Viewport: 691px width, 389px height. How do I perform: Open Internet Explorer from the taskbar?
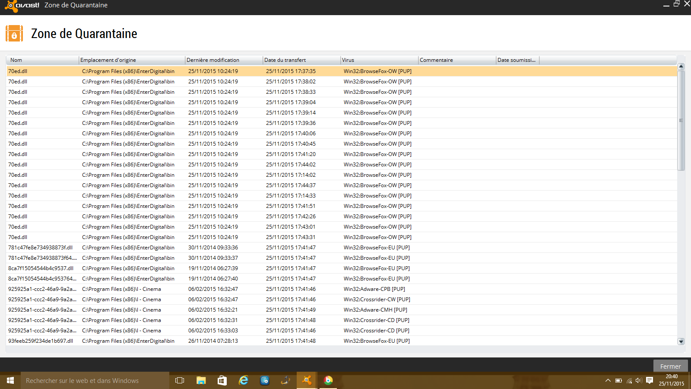point(244,380)
